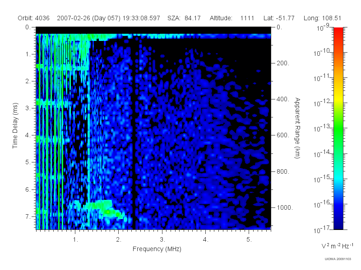Click the '10^-13' color scale label

pyautogui.click(x=322, y=128)
